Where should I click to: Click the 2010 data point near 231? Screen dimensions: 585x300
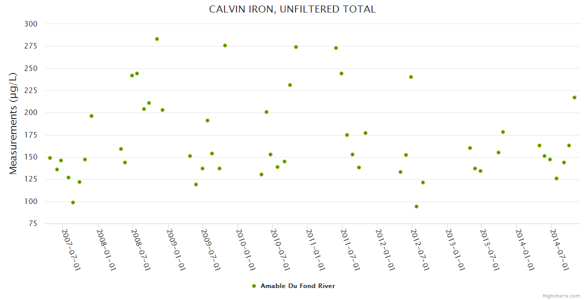tap(290, 85)
